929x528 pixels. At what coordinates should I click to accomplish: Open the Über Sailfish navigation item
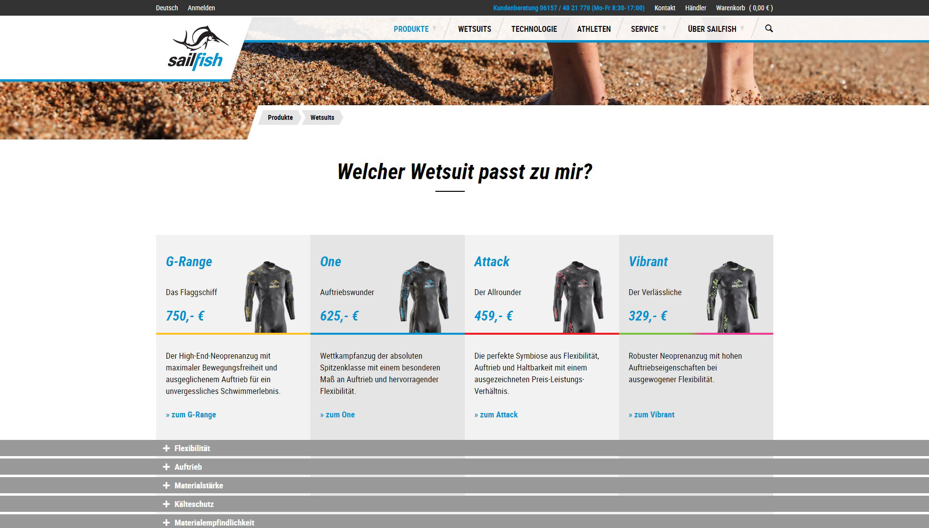click(x=712, y=29)
